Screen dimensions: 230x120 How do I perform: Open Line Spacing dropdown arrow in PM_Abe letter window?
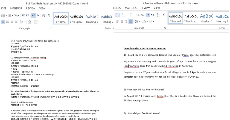coord(25,22)
